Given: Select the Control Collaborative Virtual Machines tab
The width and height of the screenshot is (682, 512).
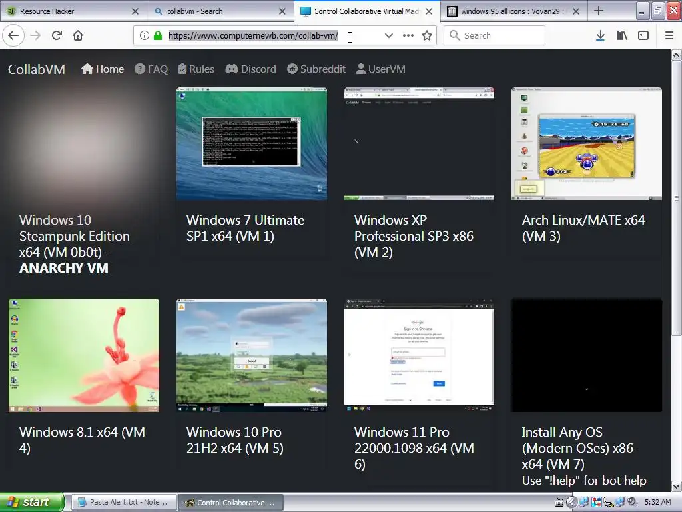Looking at the screenshot, I should point(366,11).
